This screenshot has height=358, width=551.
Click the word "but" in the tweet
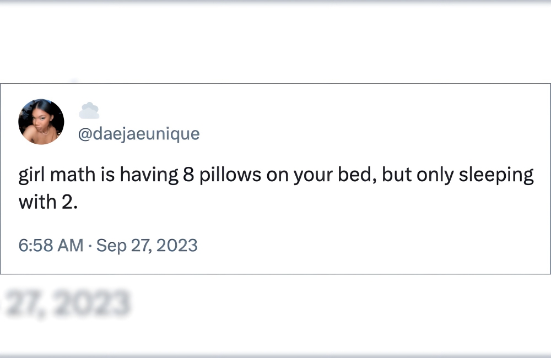click(x=397, y=176)
